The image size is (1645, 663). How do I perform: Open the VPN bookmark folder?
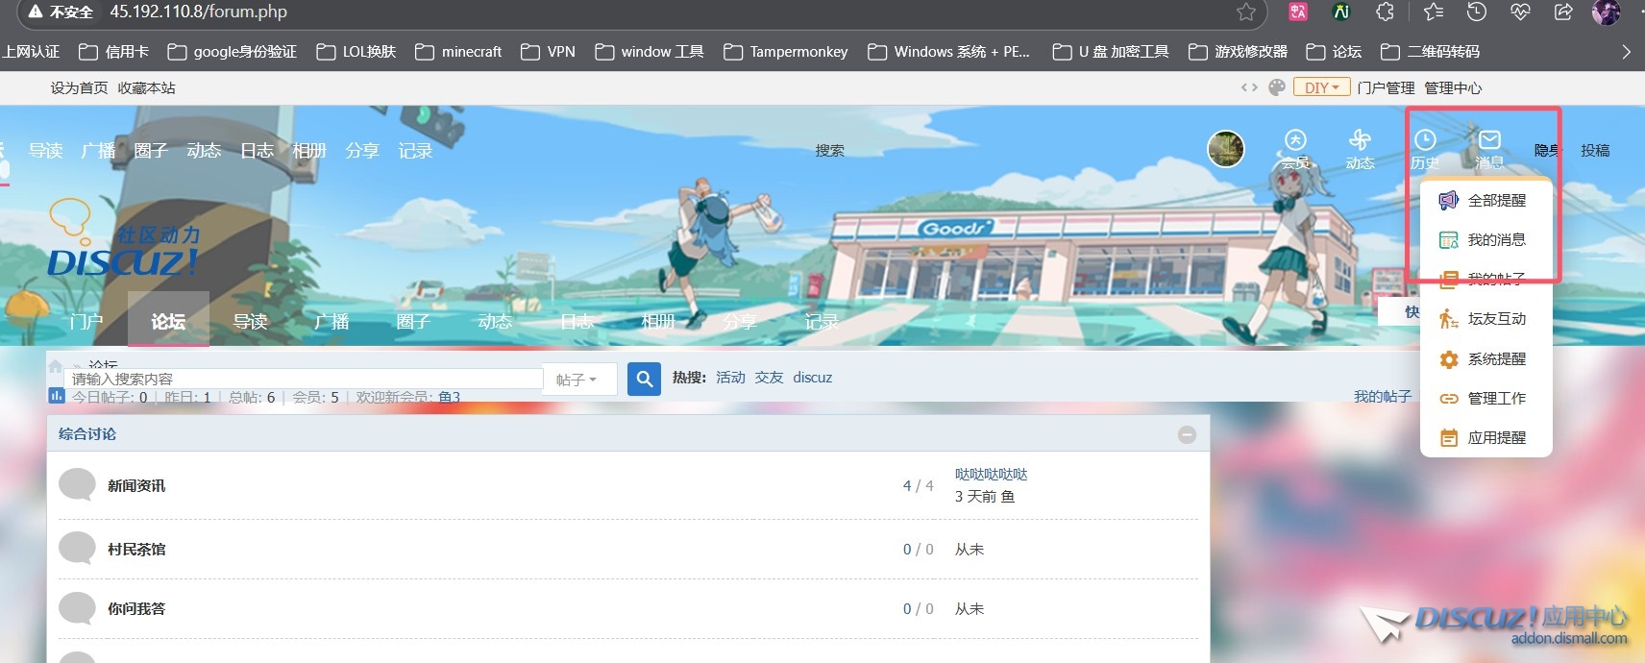[x=548, y=52]
